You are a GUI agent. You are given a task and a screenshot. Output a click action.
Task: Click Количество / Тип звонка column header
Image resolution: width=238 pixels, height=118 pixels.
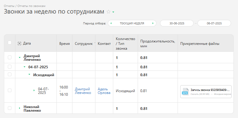(125, 44)
